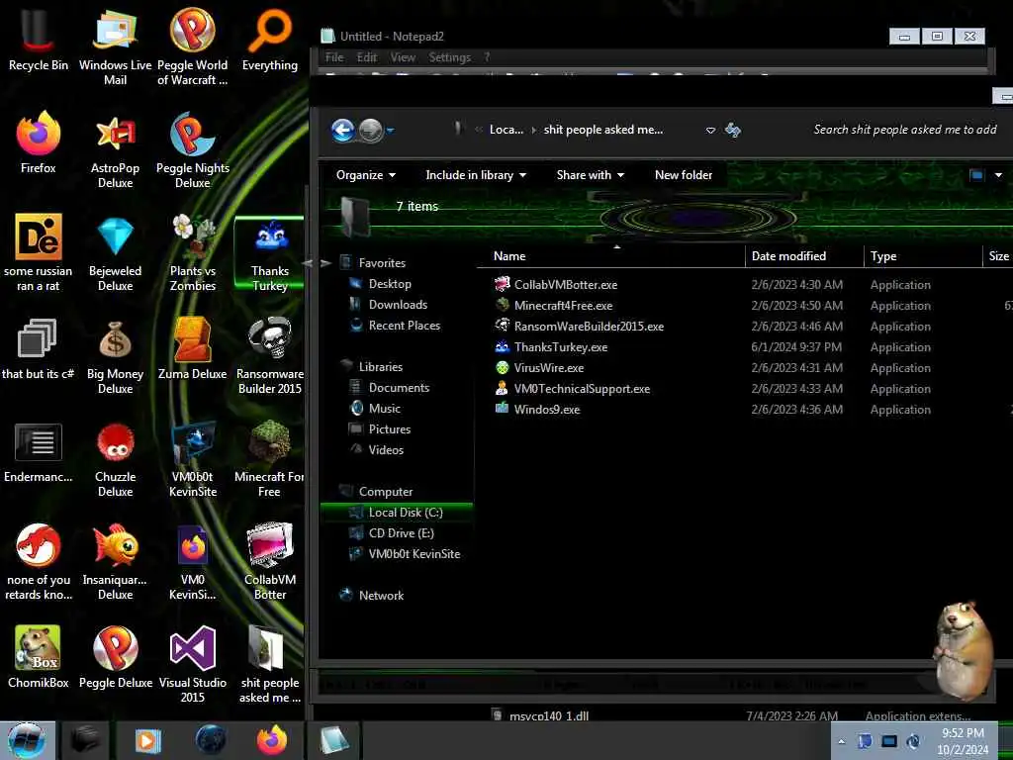Change view using the views icon

tap(976, 175)
